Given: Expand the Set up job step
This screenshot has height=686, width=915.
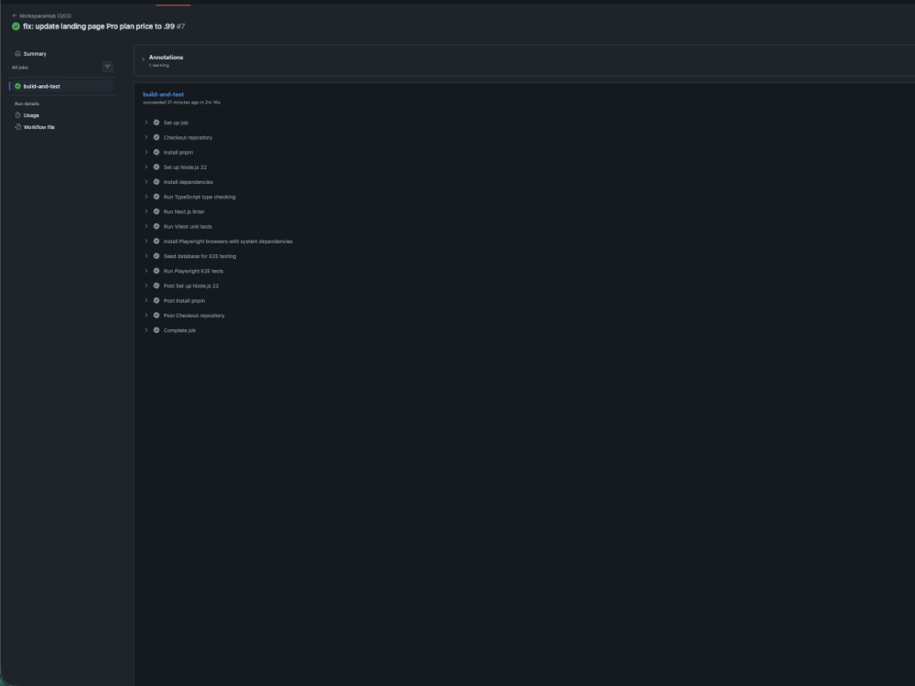Looking at the screenshot, I should [x=146, y=123].
